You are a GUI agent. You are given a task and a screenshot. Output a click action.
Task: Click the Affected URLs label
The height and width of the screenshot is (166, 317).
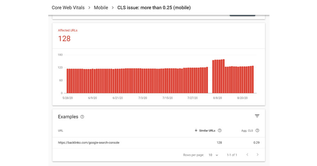pyautogui.click(x=68, y=30)
